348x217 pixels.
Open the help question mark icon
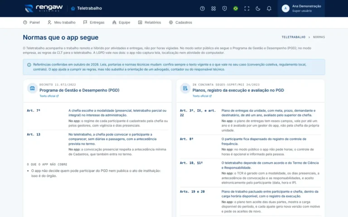(x=202, y=9)
